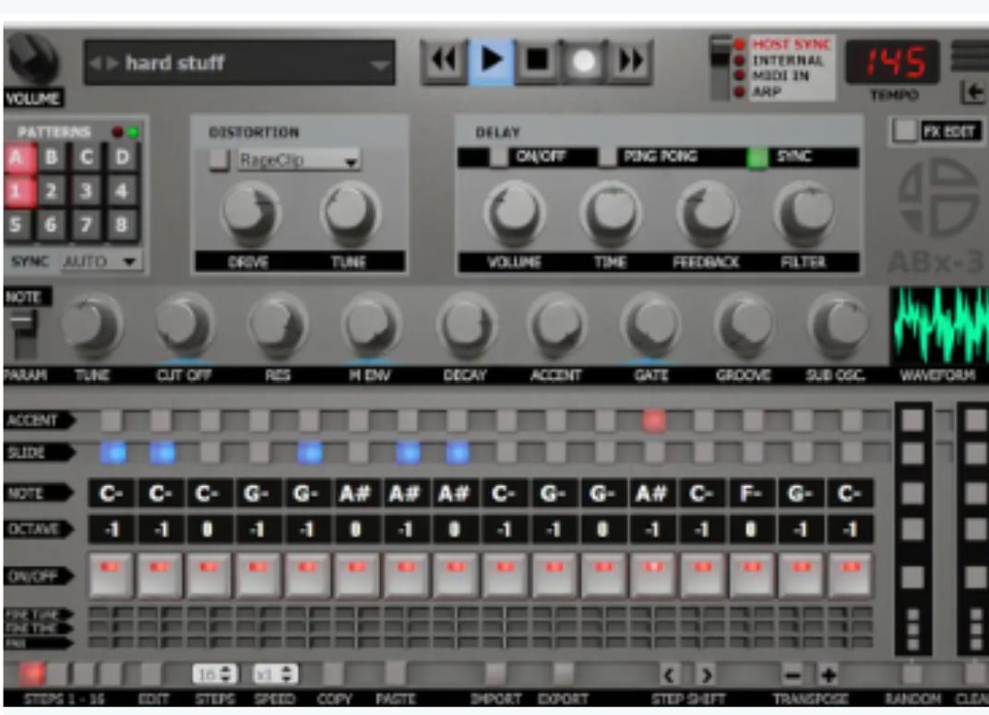This screenshot has height=715, width=989.
Task: Select pattern number 3
Action: (x=87, y=191)
